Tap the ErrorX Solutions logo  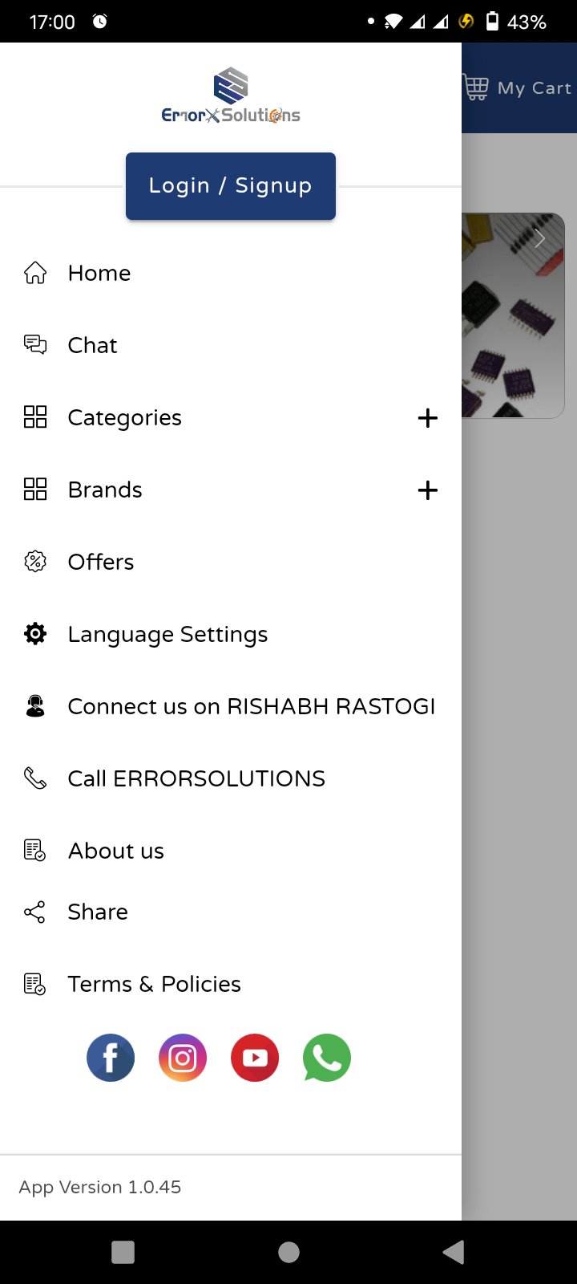click(231, 95)
